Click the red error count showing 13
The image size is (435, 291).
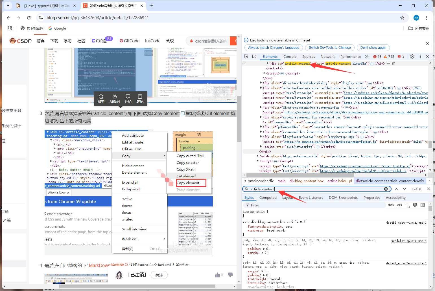point(377,56)
